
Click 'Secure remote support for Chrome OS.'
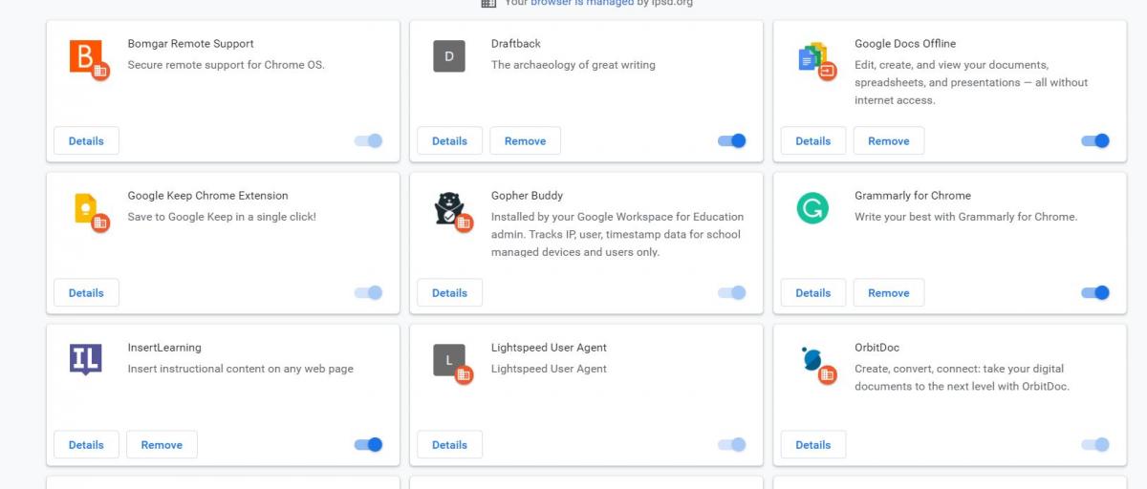click(227, 65)
